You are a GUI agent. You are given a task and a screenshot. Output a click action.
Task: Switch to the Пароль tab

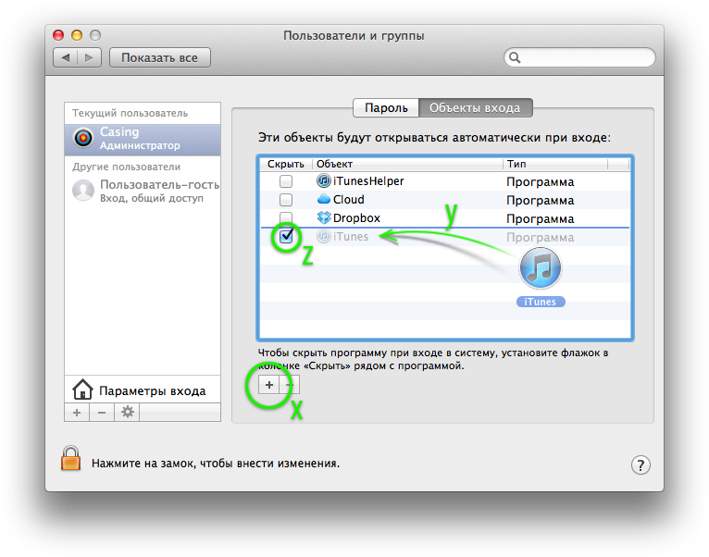point(386,107)
